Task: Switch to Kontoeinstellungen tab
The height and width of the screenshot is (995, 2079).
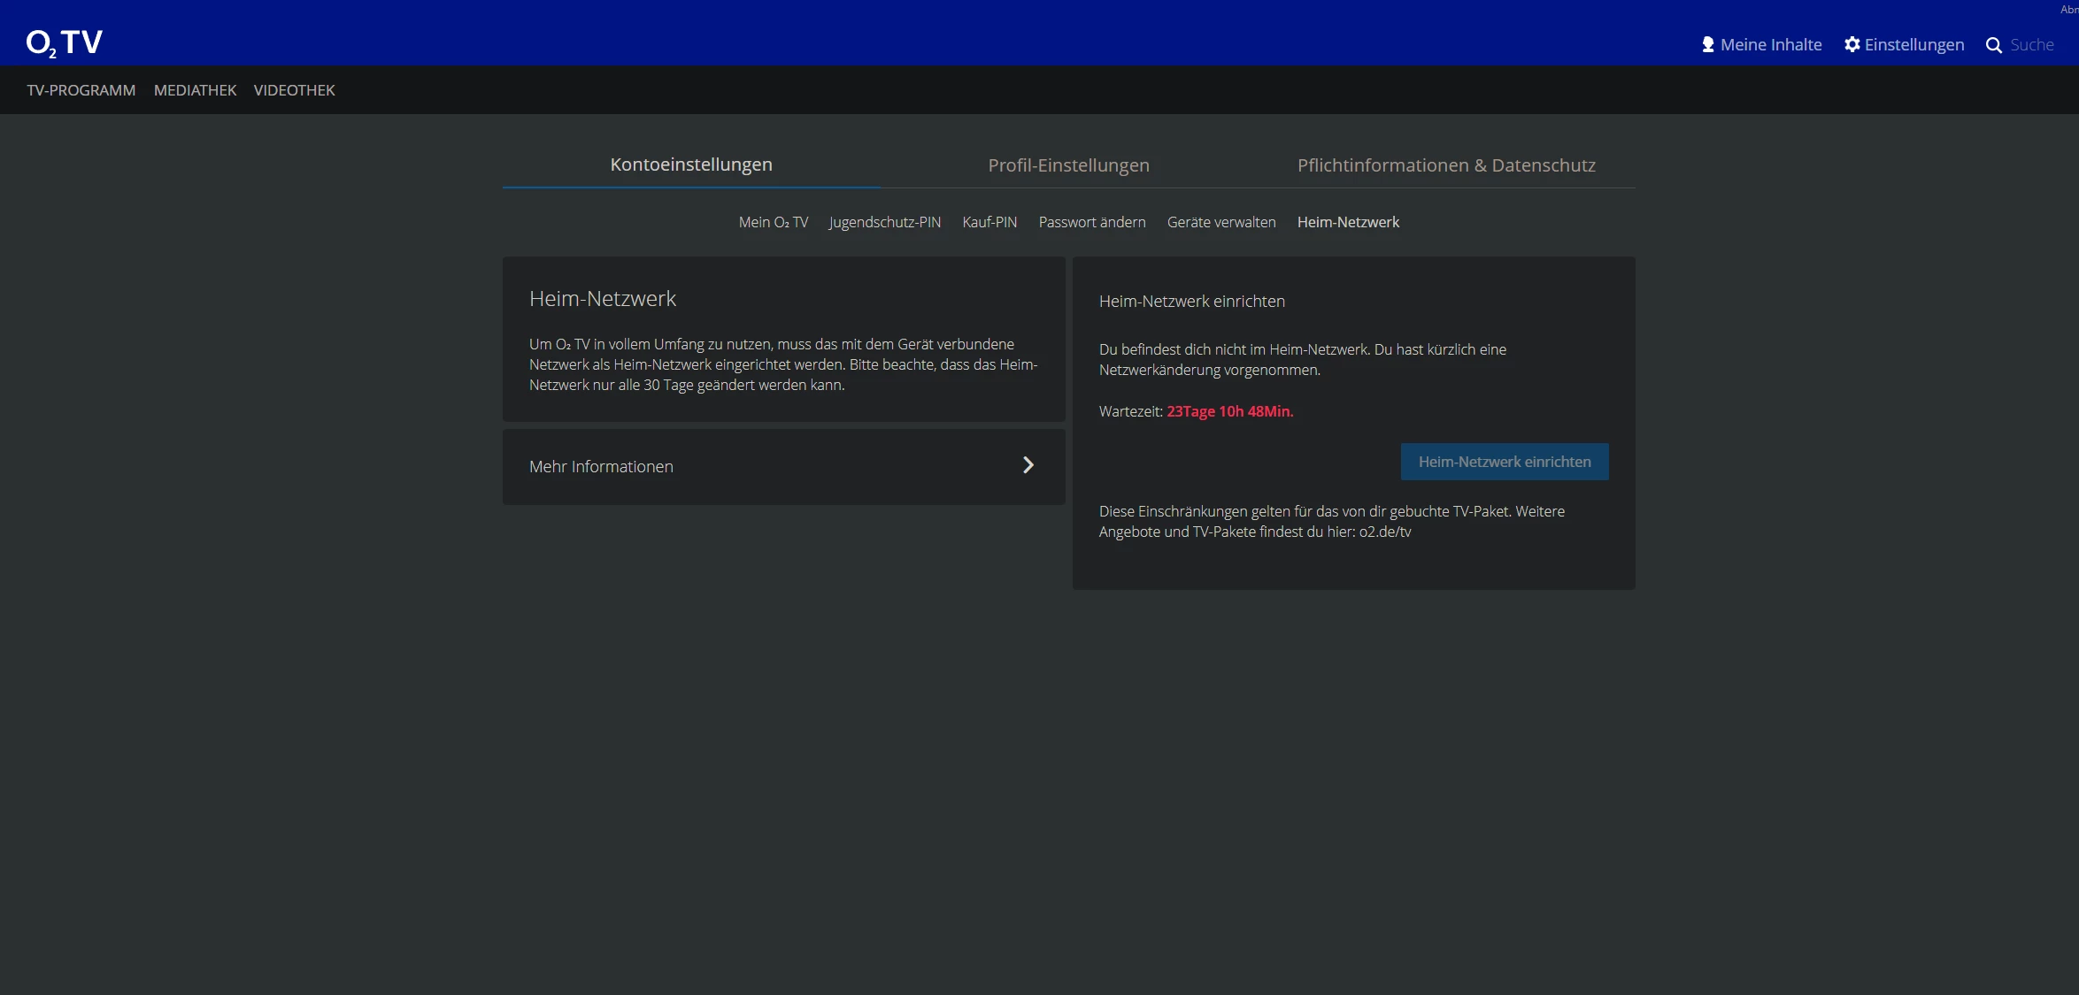Action: click(x=690, y=165)
